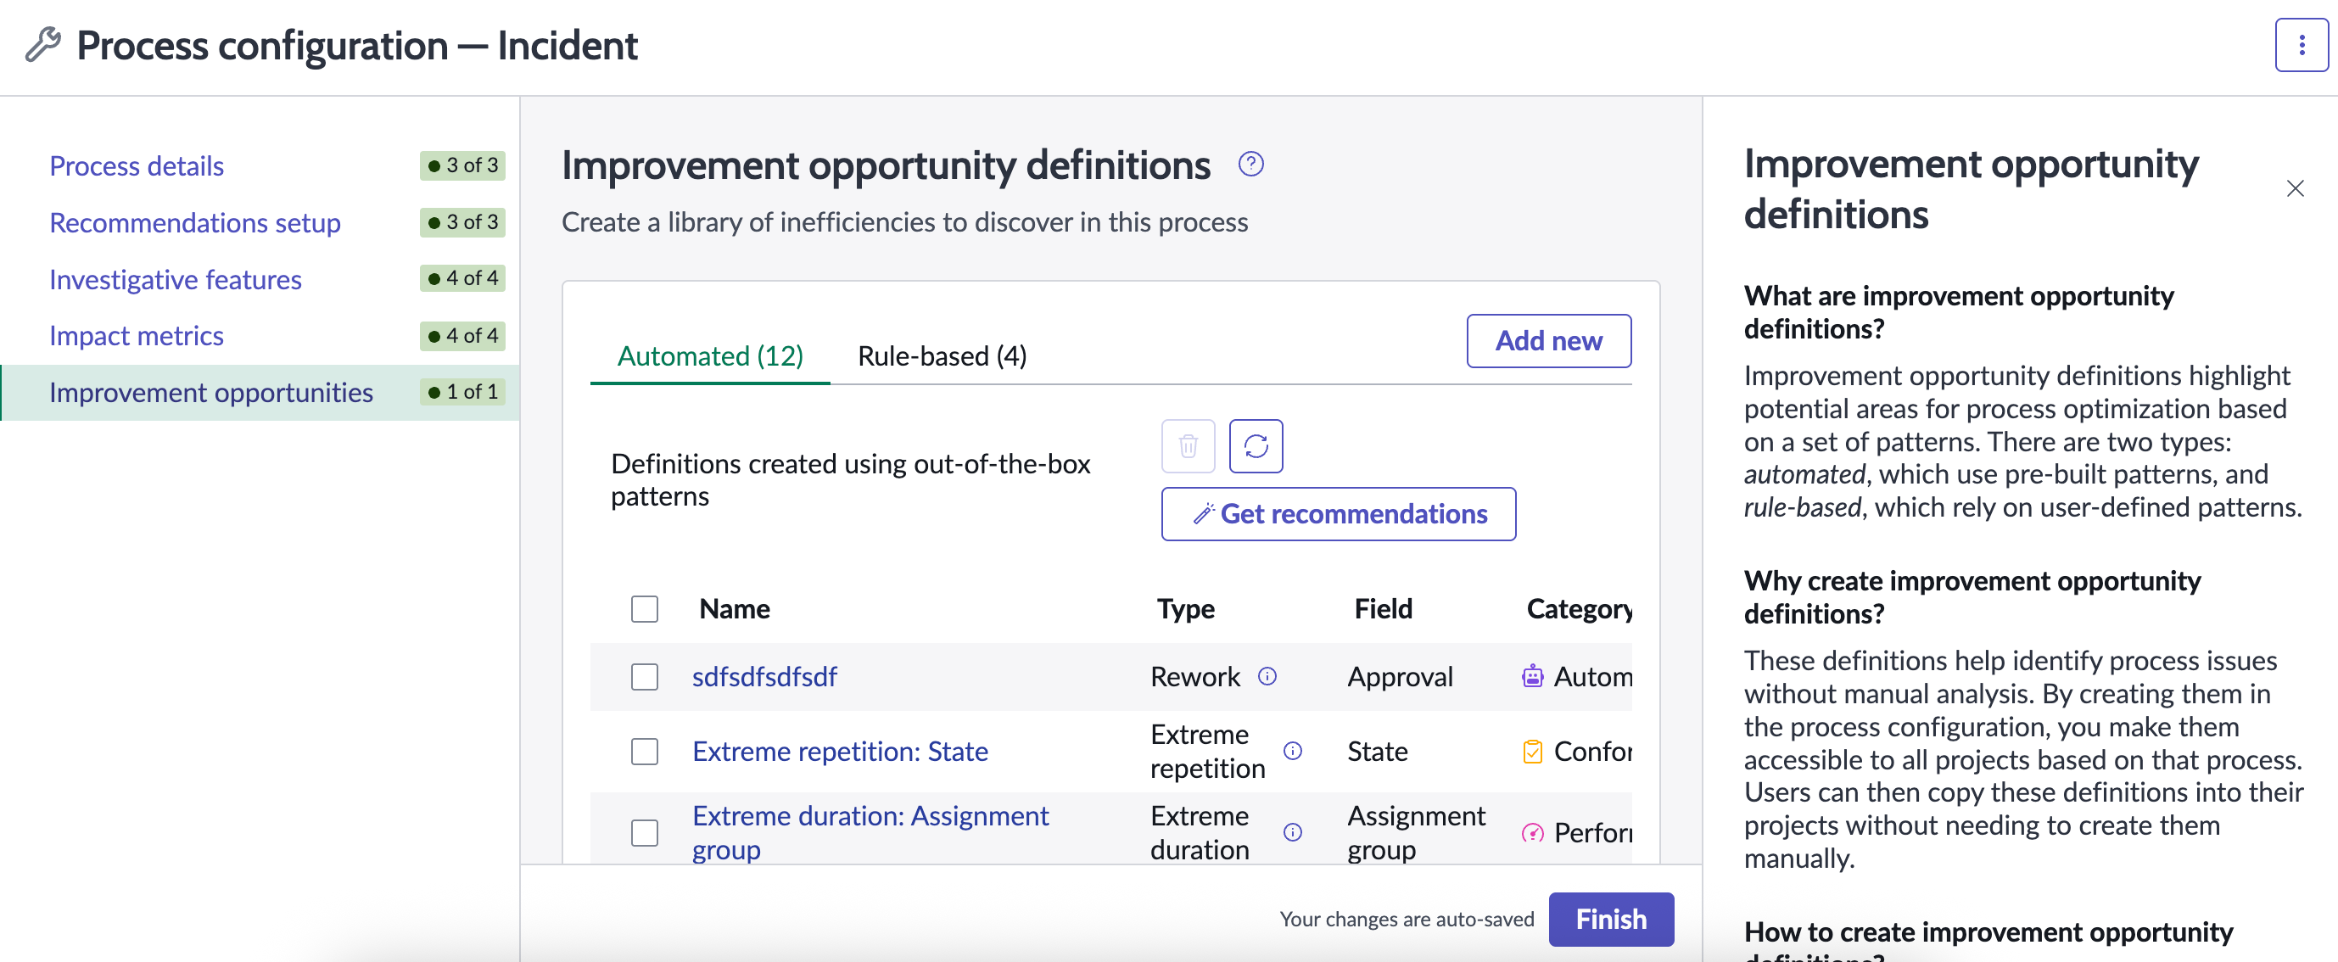The height and width of the screenshot is (962, 2338).
Task: Open Extreme repetition: State definition link
Action: [x=840, y=751]
